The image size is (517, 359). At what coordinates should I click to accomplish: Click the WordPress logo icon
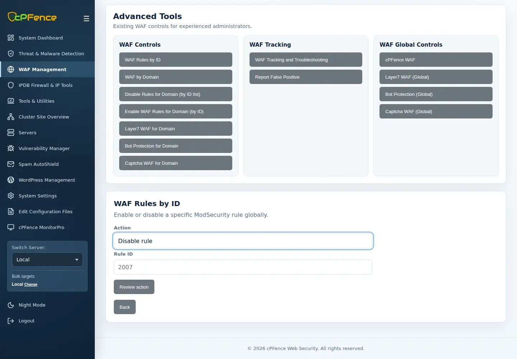[11, 180]
